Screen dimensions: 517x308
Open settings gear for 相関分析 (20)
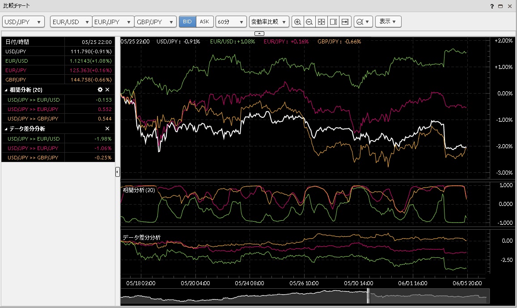pos(100,90)
